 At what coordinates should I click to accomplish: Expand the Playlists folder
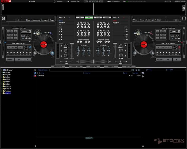2,74
